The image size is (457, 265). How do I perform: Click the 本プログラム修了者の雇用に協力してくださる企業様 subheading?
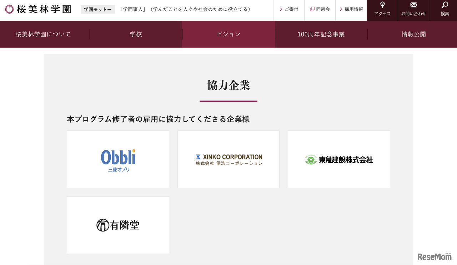point(158,119)
